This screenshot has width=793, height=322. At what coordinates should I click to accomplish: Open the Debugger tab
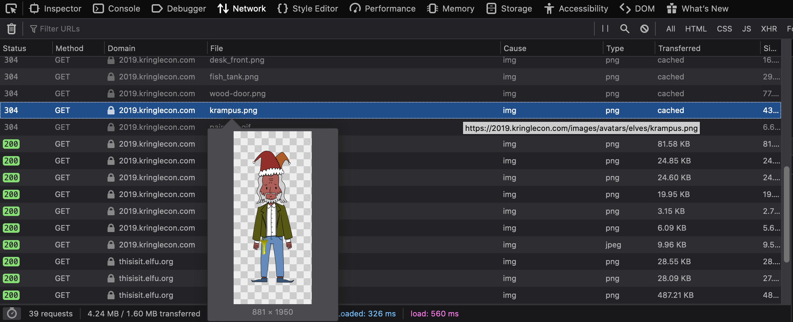click(x=179, y=8)
